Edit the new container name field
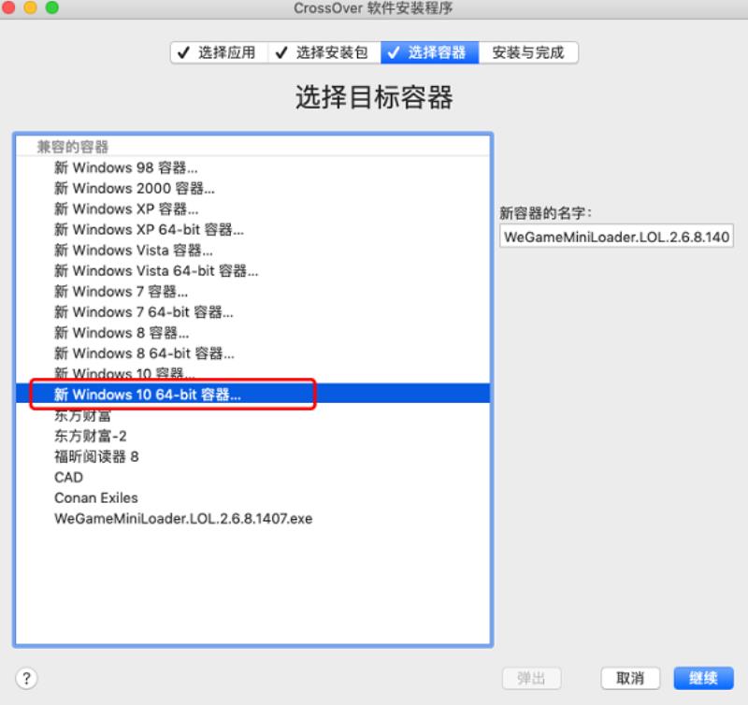 click(616, 237)
